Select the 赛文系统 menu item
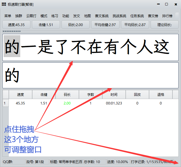 point(102,16)
